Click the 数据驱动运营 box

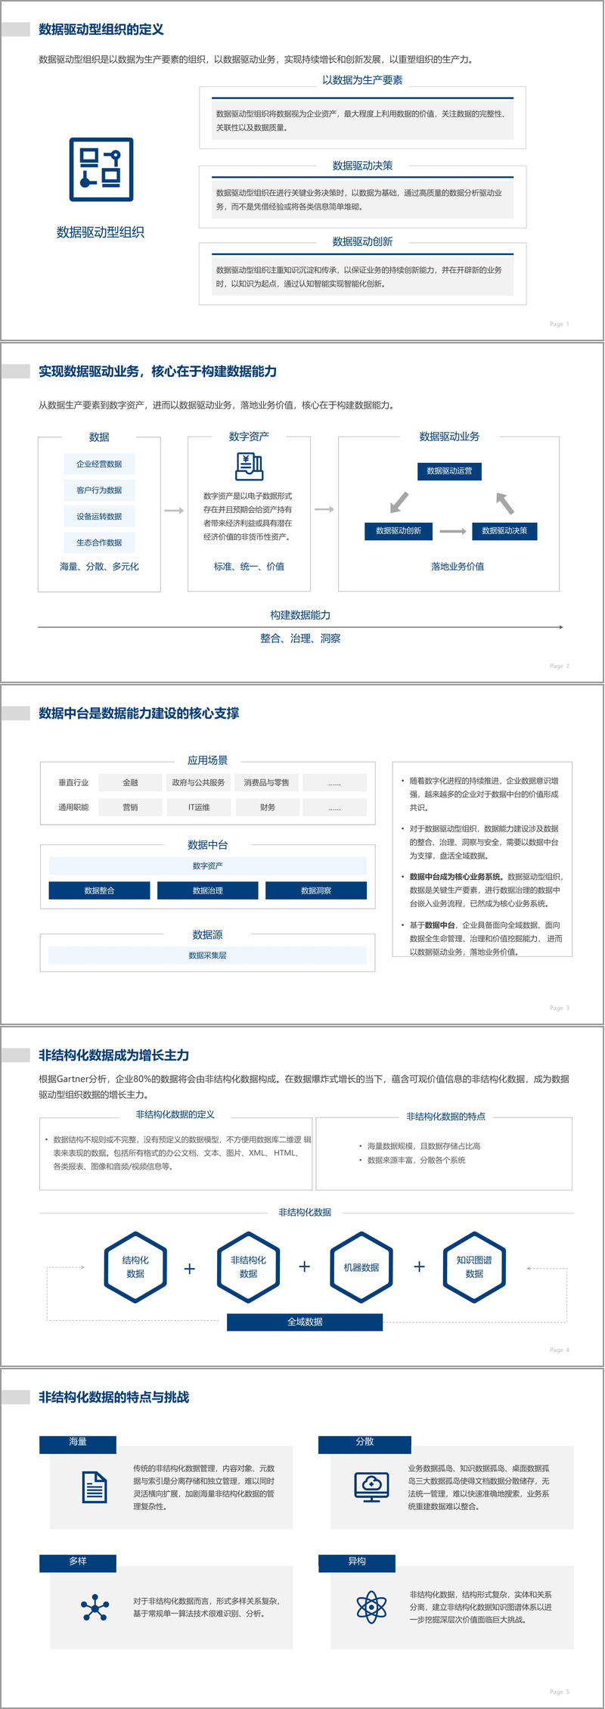click(449, 471)
